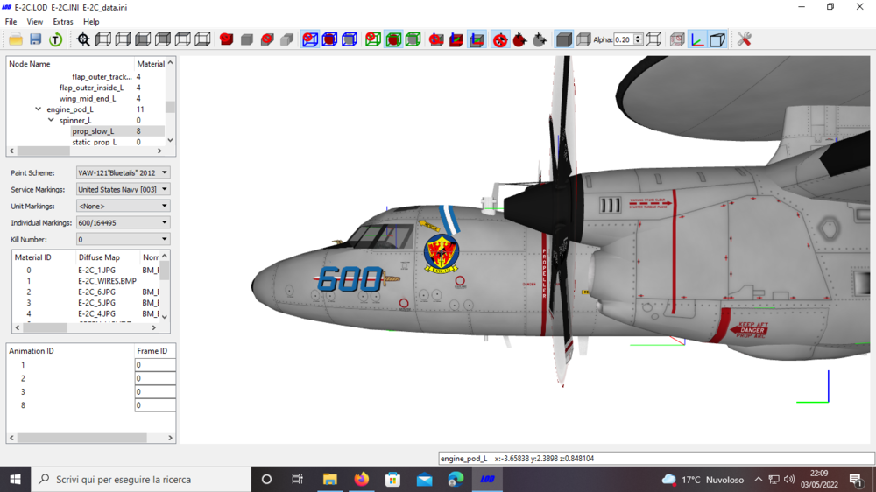This screenshot has height=492, width=876.
Task: Click the blue floppy disk save icon
Action: click(36, 39)
